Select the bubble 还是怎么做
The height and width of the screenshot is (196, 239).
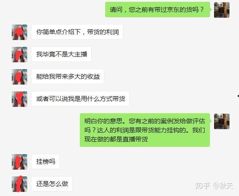tap(52, 184)
